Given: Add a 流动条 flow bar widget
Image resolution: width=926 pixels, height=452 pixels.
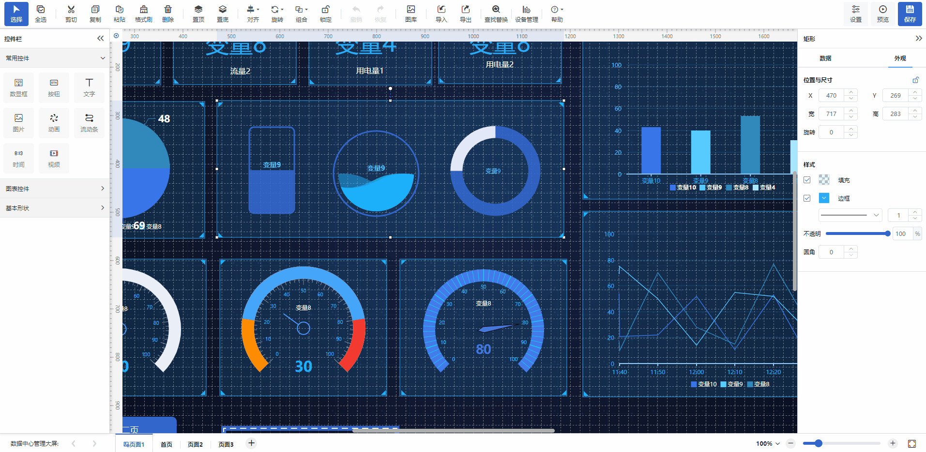Looking at the screenshot, I should (90, 123).
